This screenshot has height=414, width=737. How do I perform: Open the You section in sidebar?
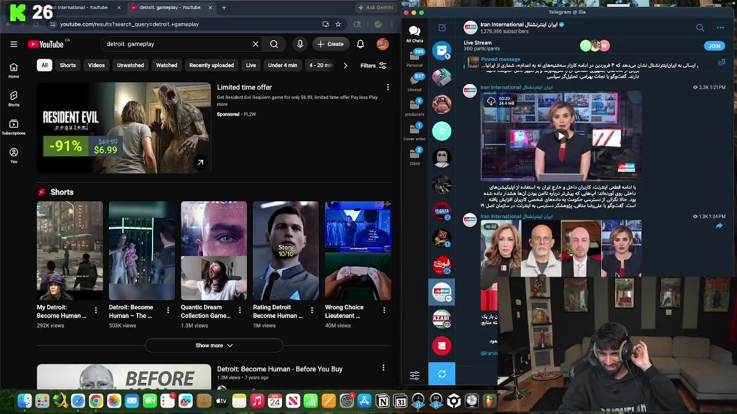[14, 156]
